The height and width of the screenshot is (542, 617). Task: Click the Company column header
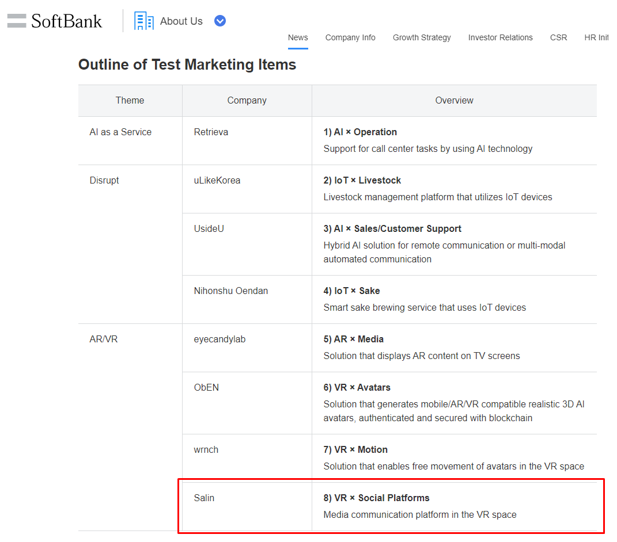point(247,101)
